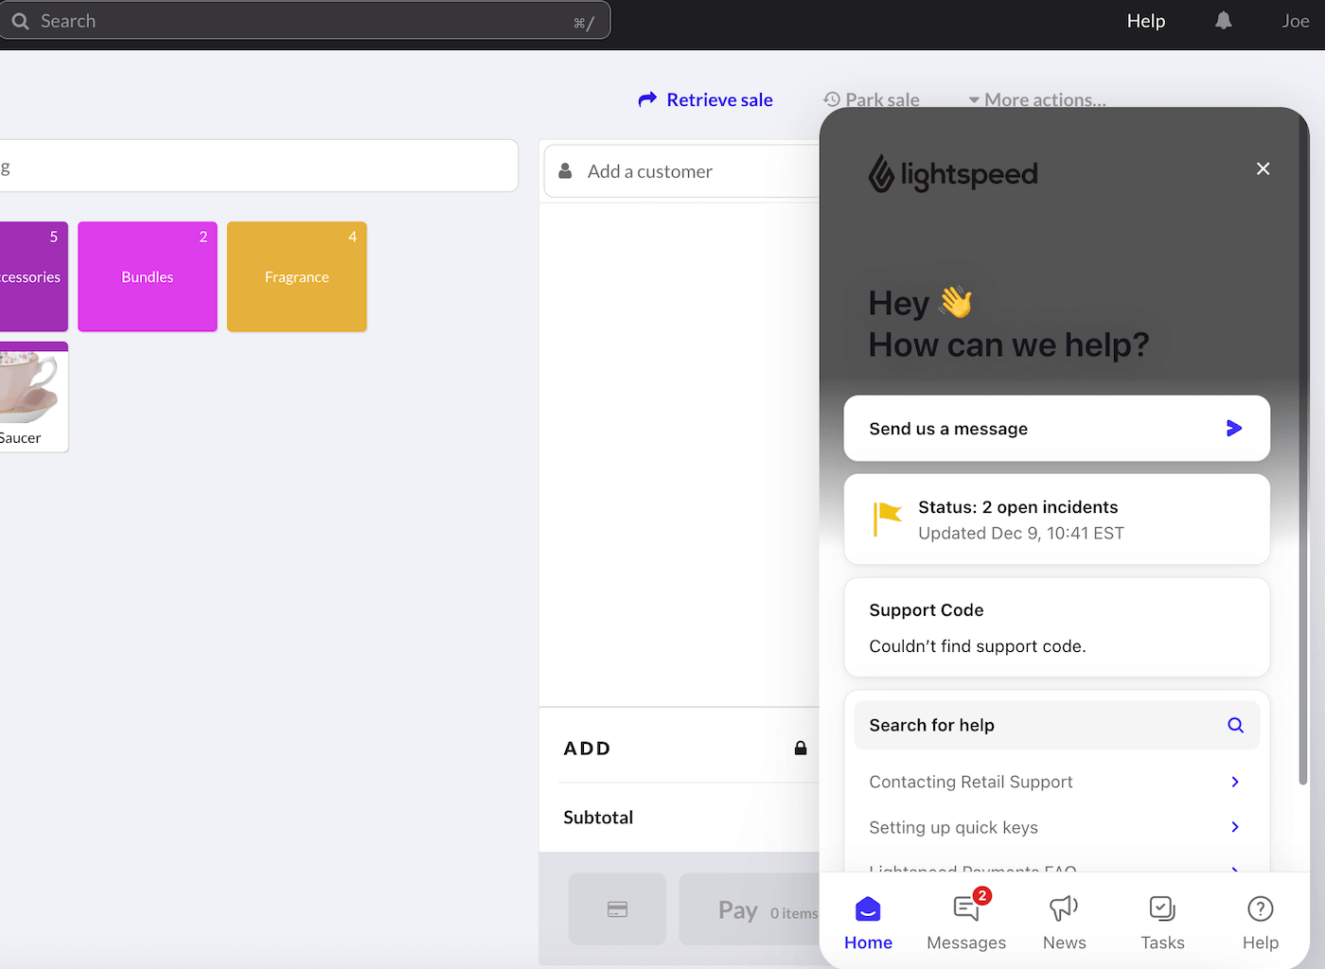The width and height of the screenshot is (1325, 969).
Task: Select the purple Accessories quick key
Action: [33, 276]
